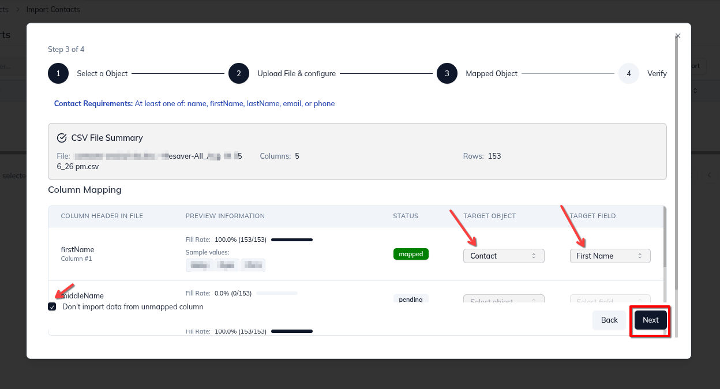Click the Import Contacts breadcrumb item
The image size is (720, 389).
click(53, 9)
